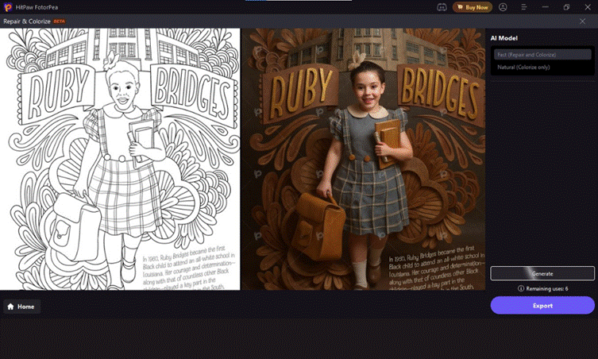Click the 'Repair & Colorize' title text
The image size is (598, 359).
(x=27, y=21)
